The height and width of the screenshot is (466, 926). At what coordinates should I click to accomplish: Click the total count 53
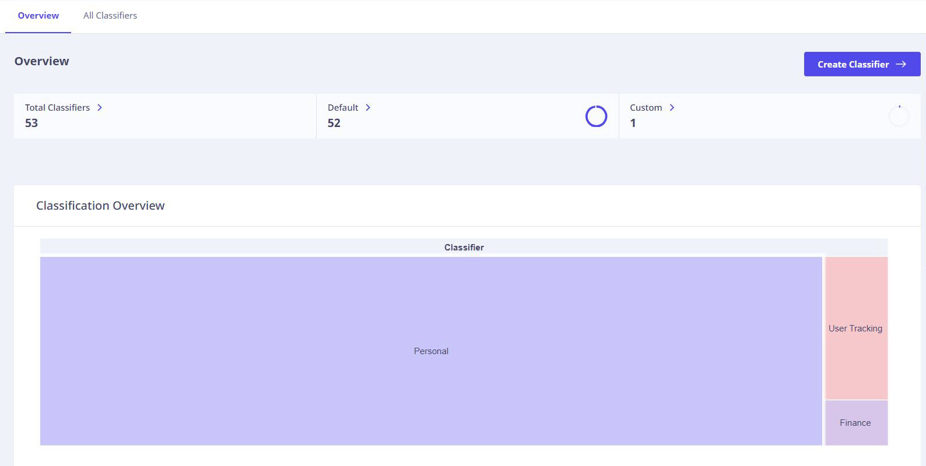click(31, 123)
